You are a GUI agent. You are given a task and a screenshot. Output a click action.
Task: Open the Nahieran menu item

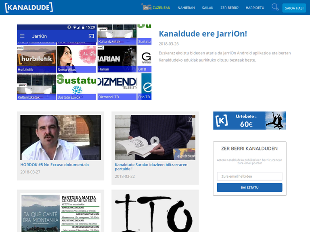(186, 8)
